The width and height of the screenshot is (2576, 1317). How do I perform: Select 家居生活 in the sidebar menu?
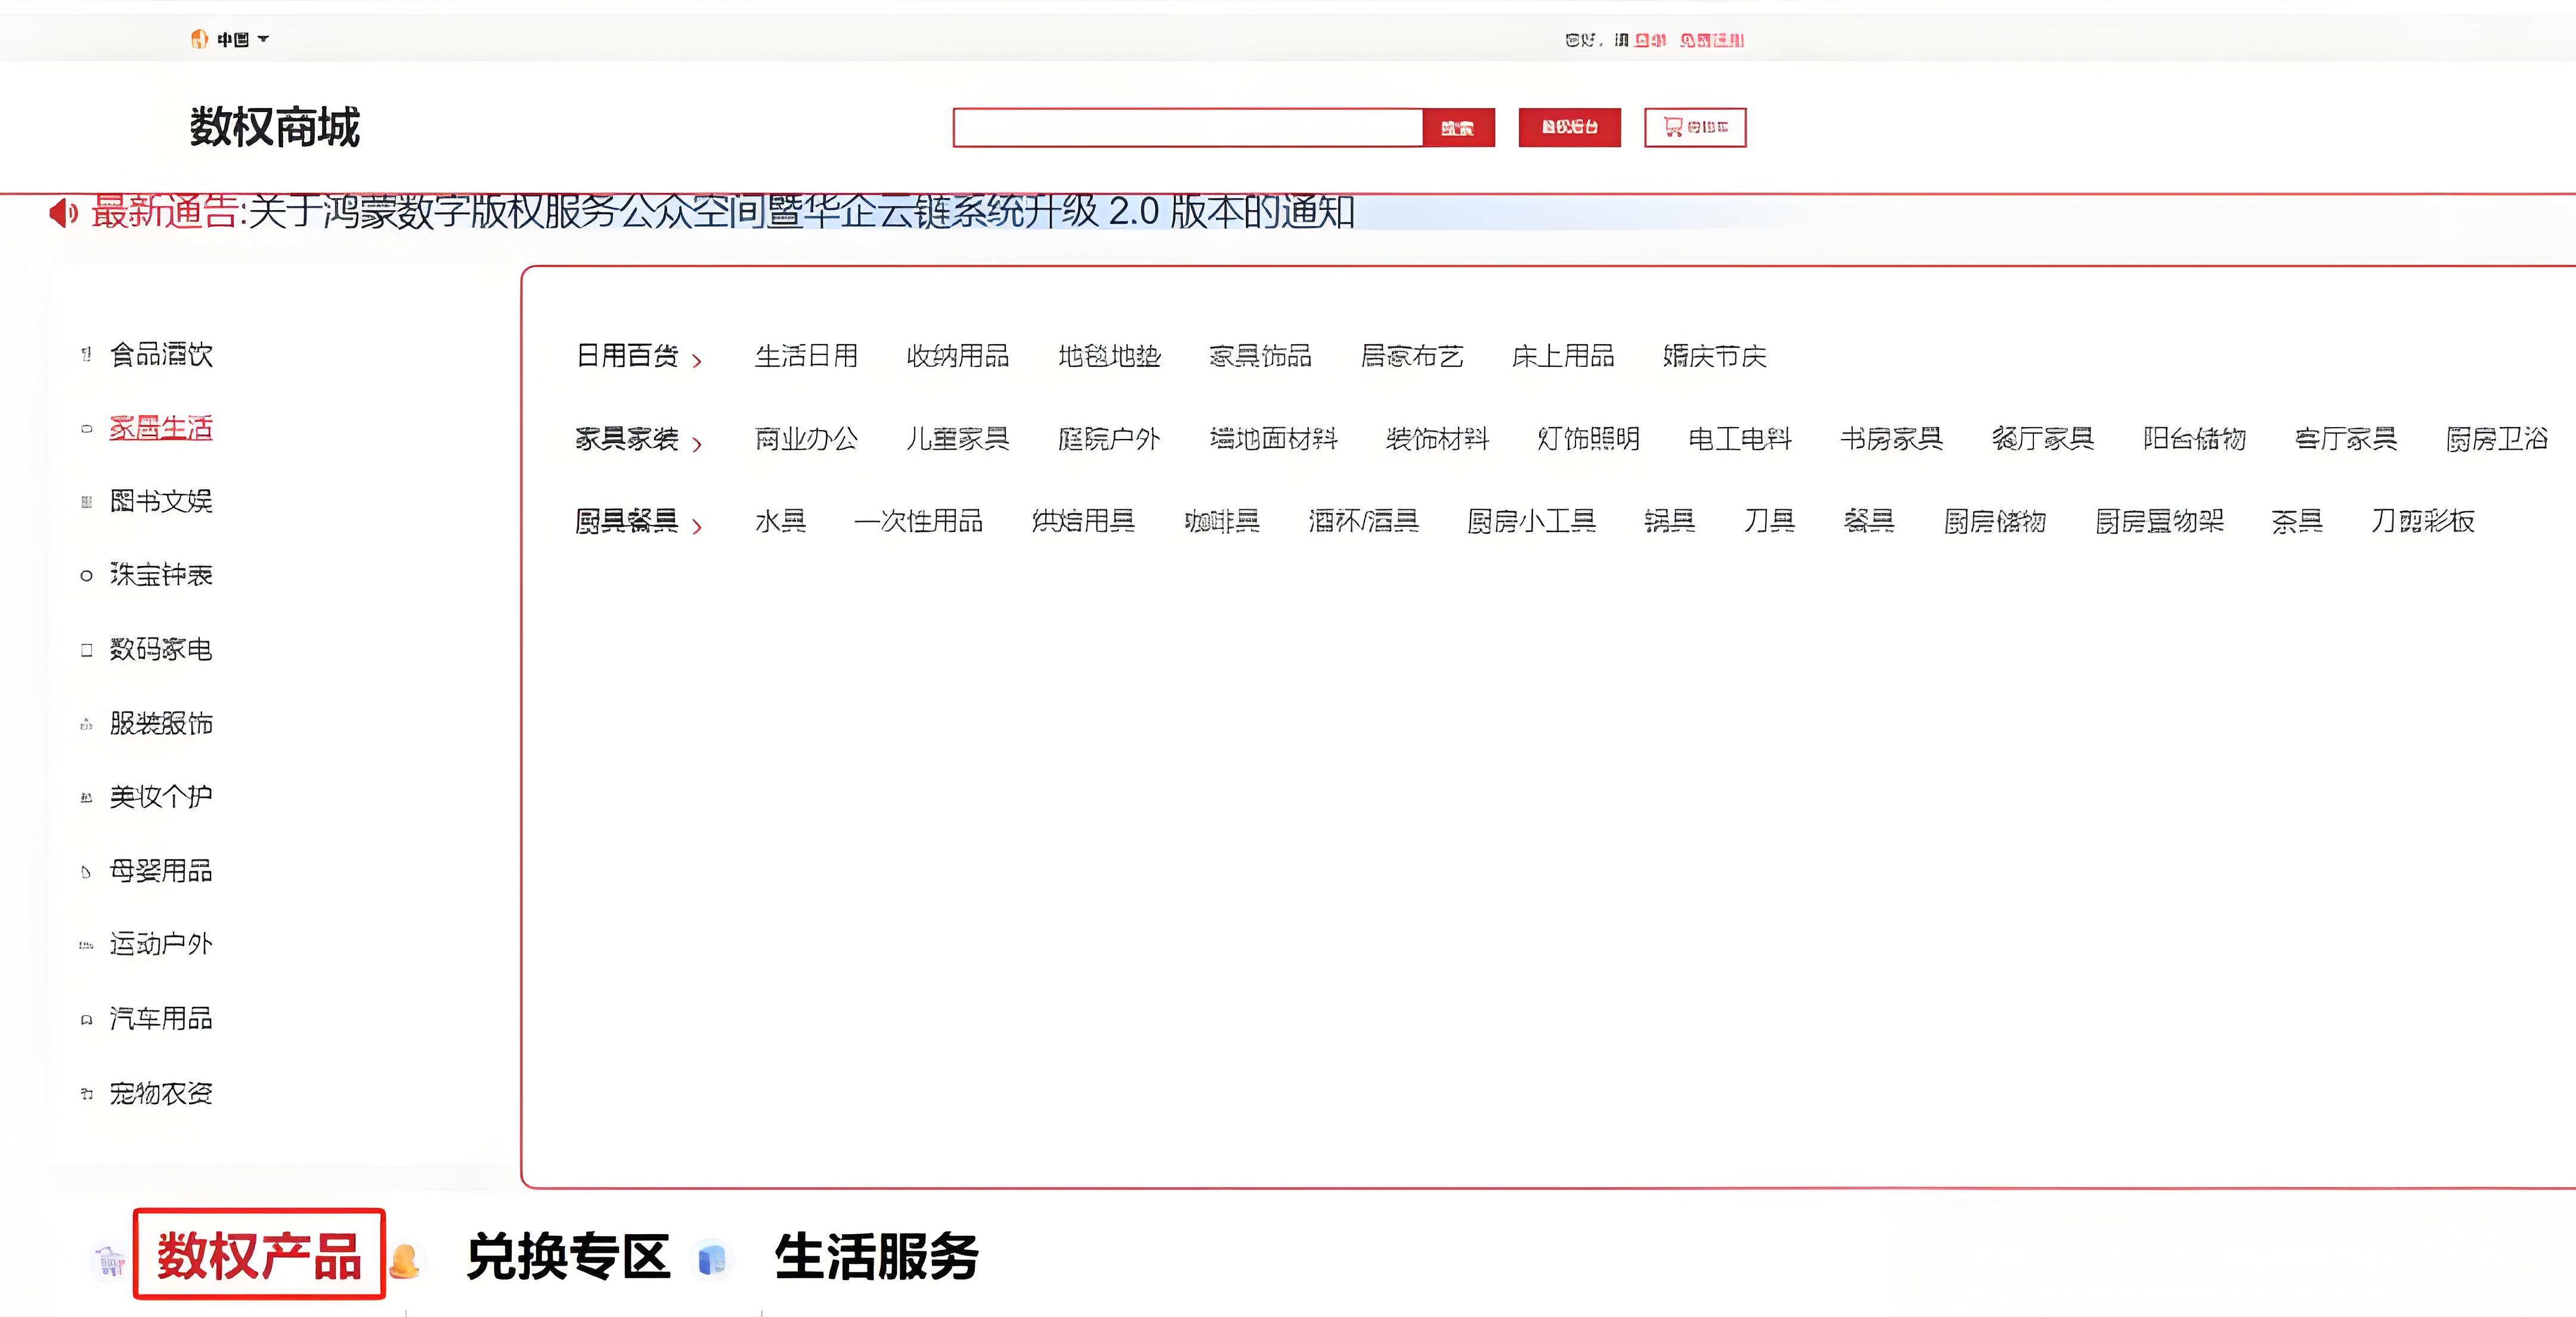click(161, 428)
